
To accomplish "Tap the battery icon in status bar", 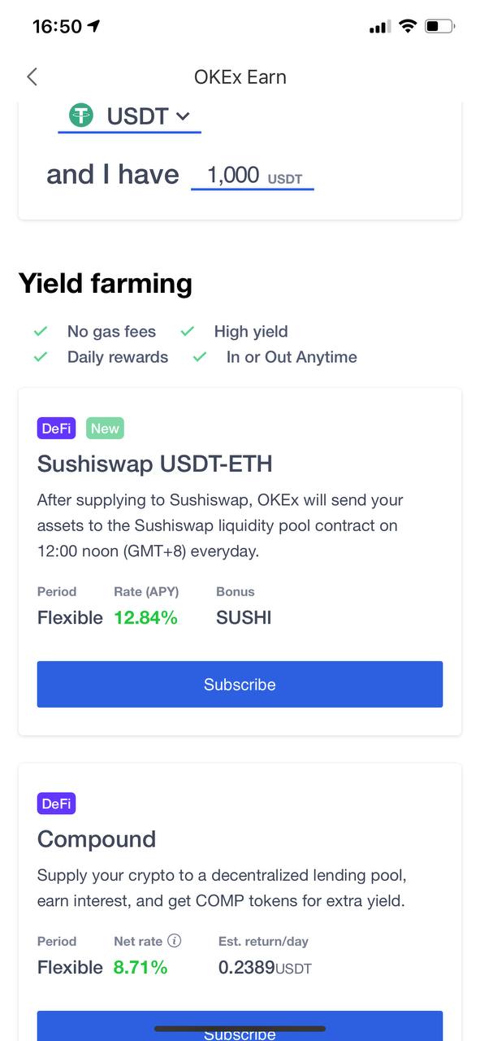I will 439,26.
